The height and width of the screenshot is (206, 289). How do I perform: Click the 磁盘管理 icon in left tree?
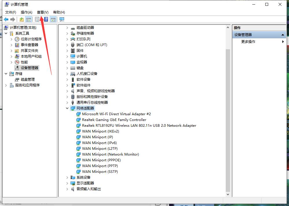pyautogui.click(x=17, y=80)
